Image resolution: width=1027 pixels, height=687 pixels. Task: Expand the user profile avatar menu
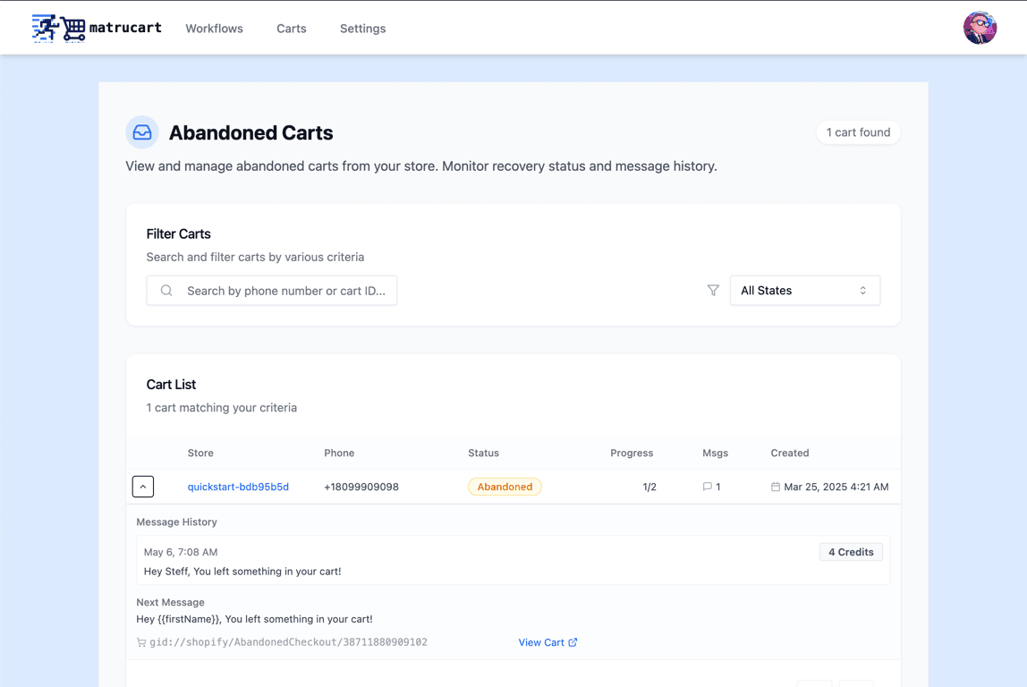pyautogui.click(x=980, y=28)
